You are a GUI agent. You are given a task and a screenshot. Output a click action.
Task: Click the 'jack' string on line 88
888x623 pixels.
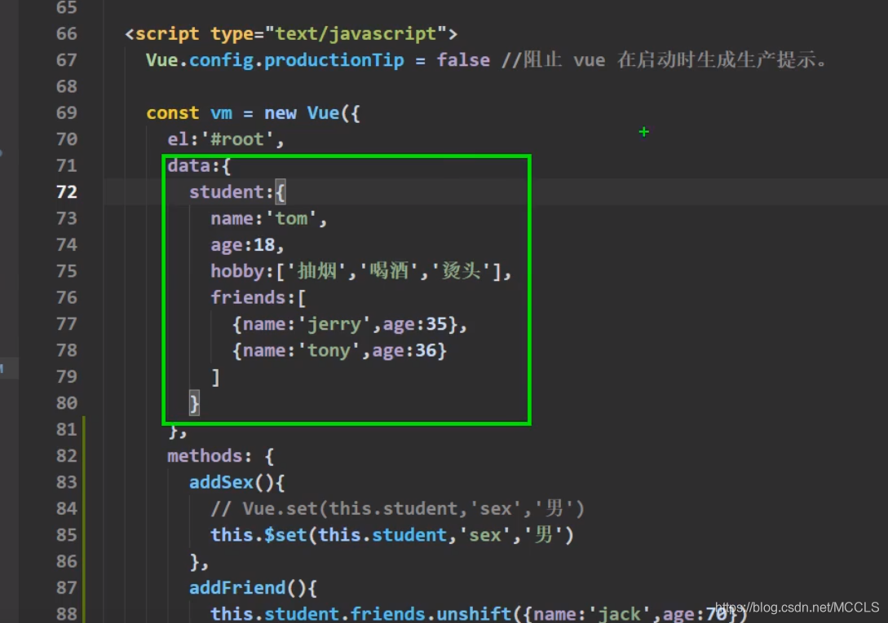click(x=620, y=614)
